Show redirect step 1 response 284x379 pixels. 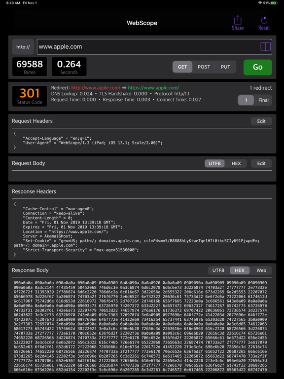point(246,100)
